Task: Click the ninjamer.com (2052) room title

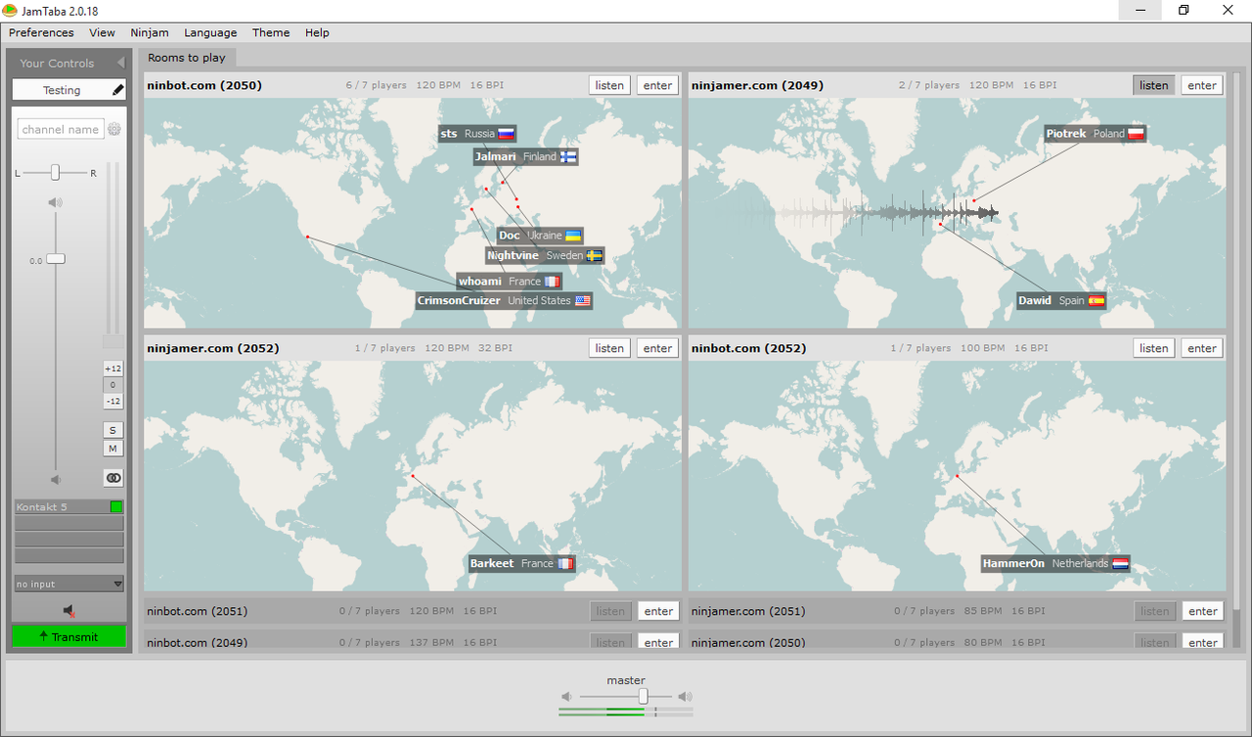Action: coord(212,348)
